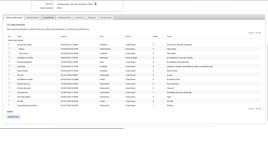Image resolution: width=268 pixels, height=150 pixels.
Task: Open view icon for the 'Se calló' visit
Action: pyautogui.click(x=9, y=100)
